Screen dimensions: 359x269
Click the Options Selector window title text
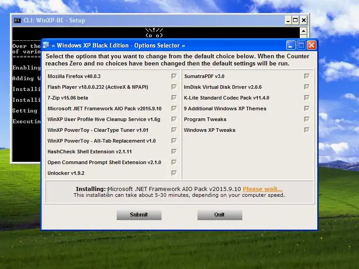(x=118, y=45)
